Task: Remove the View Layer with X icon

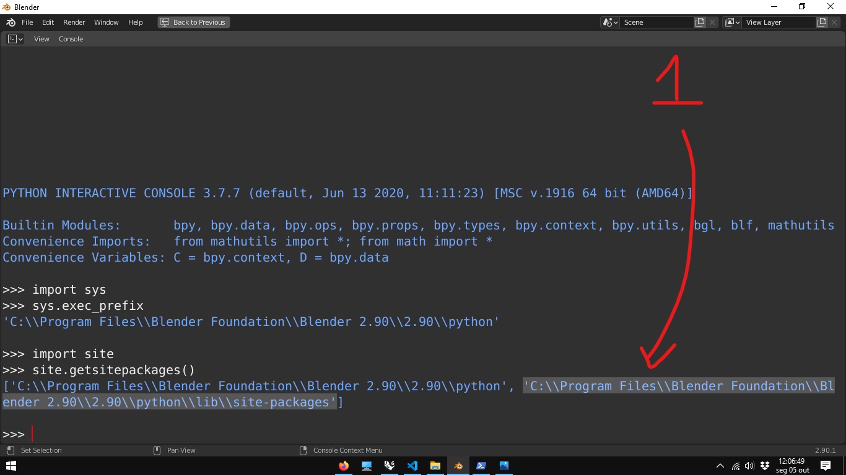Action: point(834,22)
